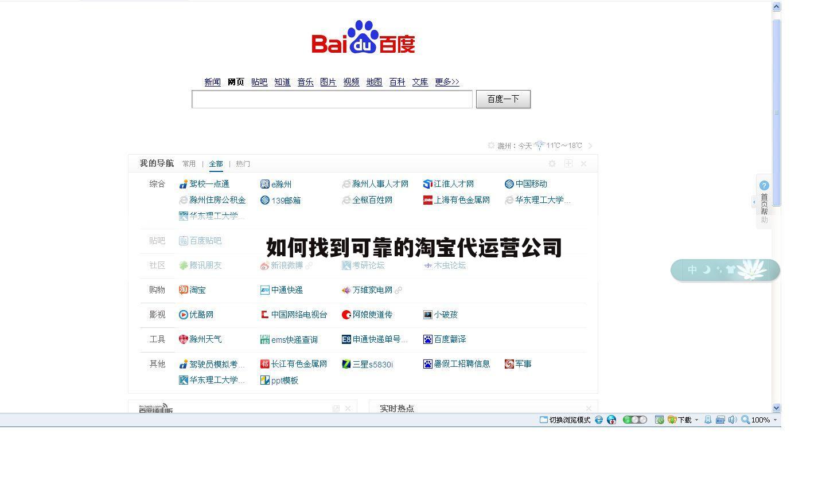Click the 中国移动 logo icon
The width and height of the screenshot is (826, 497).
point(509,184)
